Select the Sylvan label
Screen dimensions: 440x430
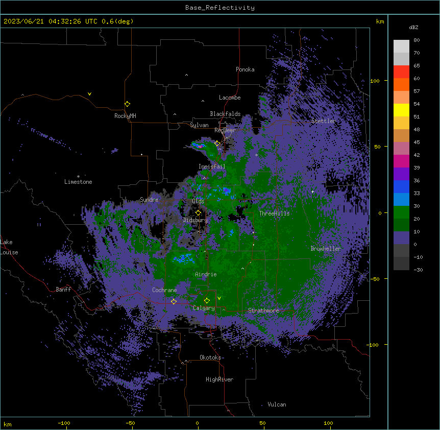coord(199,125)
